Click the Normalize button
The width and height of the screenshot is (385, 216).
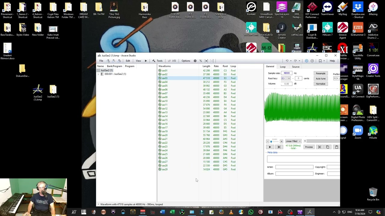pos(320,84)
